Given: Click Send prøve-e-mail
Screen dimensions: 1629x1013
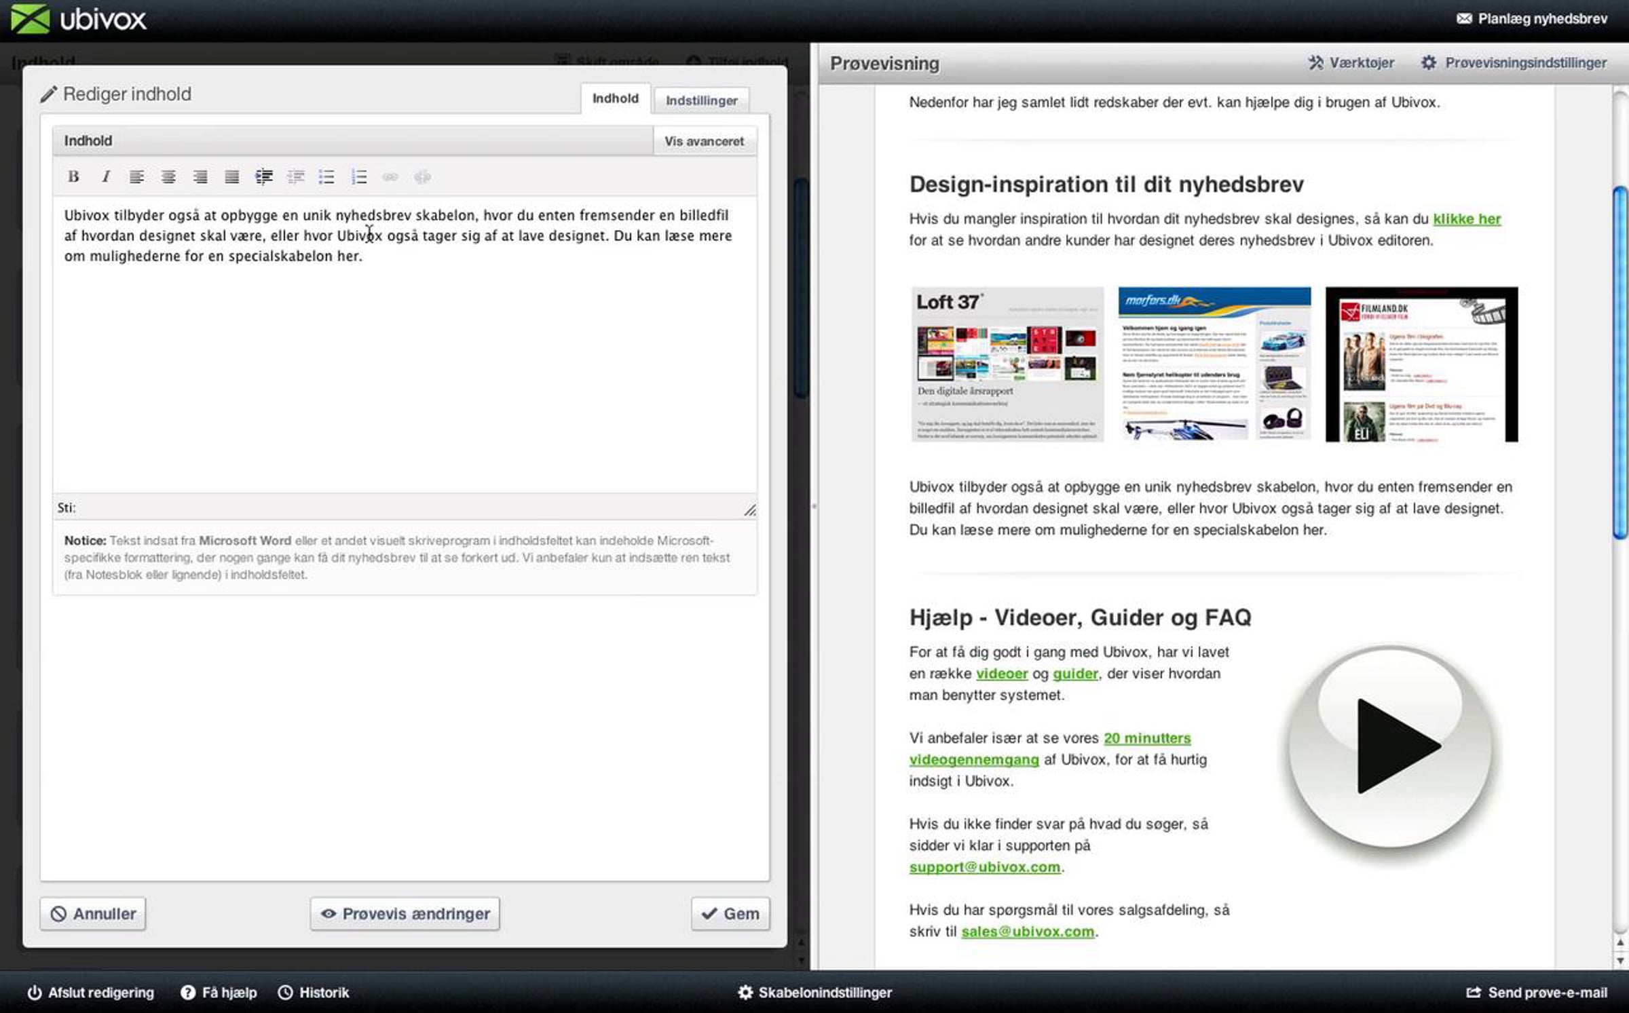Looking at the screenshot, I should coord(1537,993).
